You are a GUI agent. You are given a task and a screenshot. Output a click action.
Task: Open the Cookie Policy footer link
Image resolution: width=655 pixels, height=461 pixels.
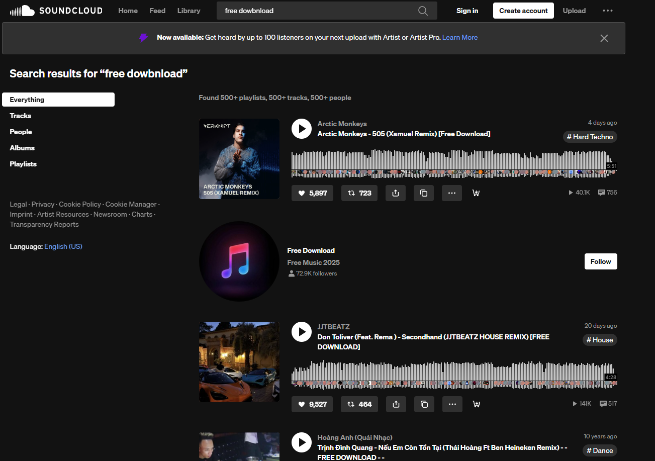(80, 204)
